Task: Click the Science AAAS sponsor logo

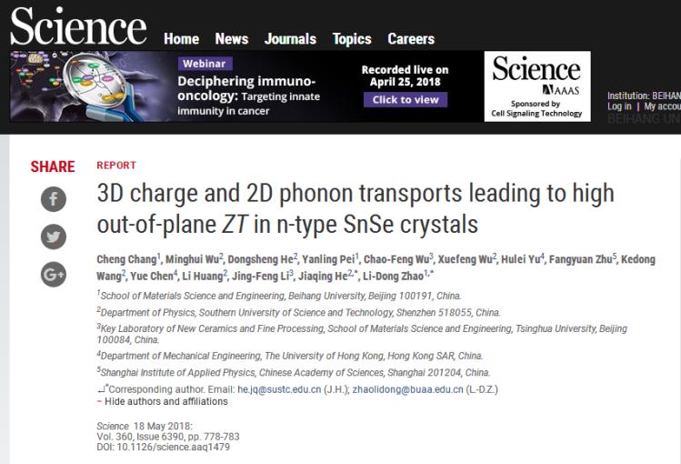Action: (x=537, y=86)
